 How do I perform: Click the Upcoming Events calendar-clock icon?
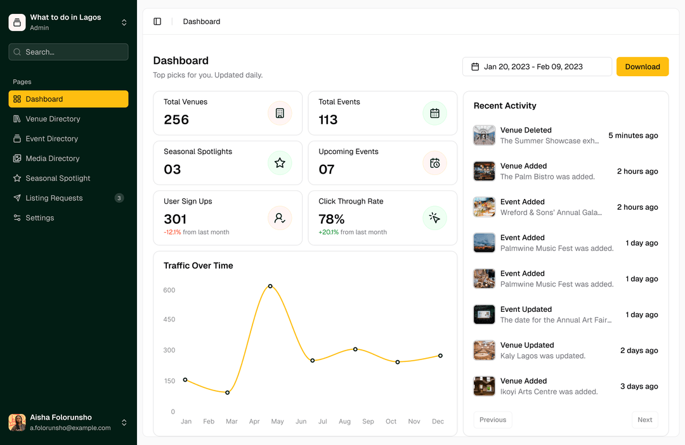(x=434, y=163)
